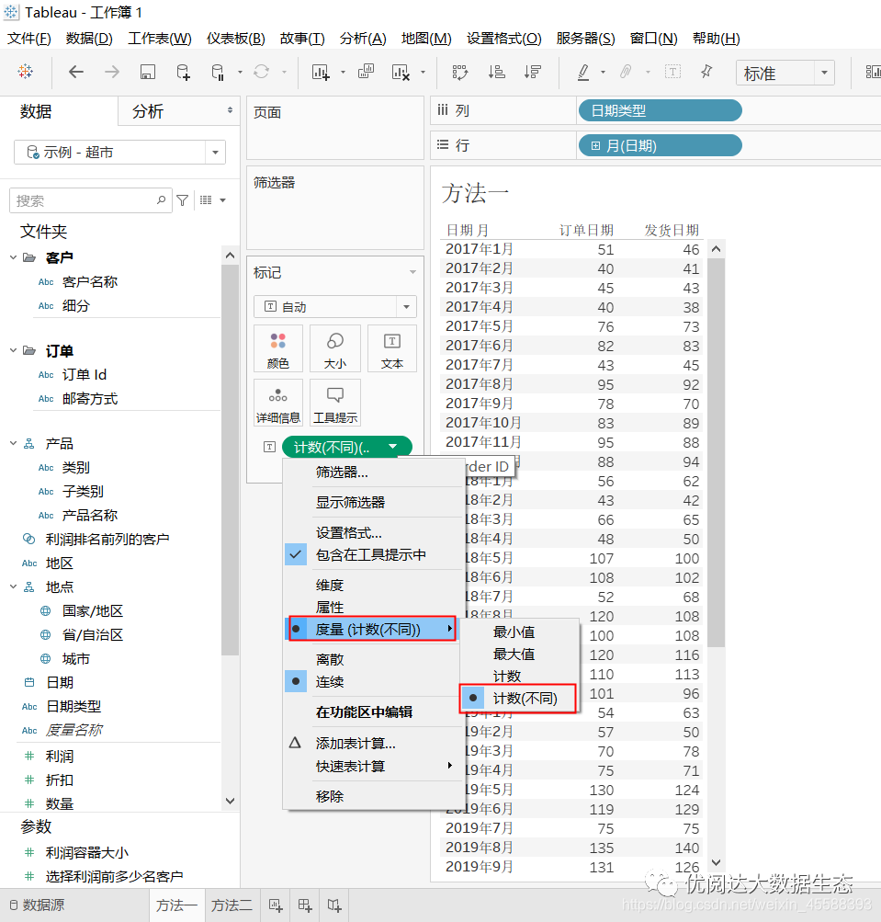Open the 分析(A) menu

click(363, 39)
